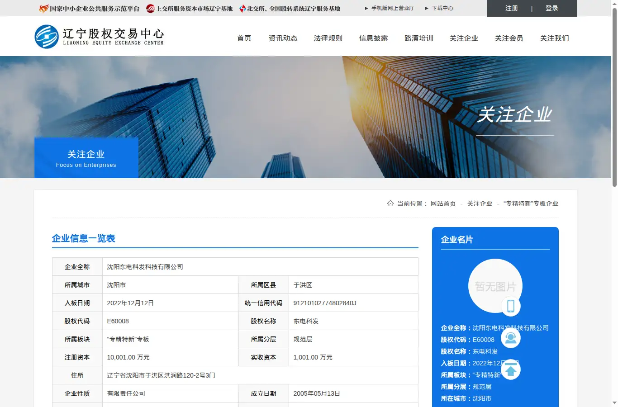618x407 pixels.
Task: Click 规范层 value in table
Action: [303, 339]
